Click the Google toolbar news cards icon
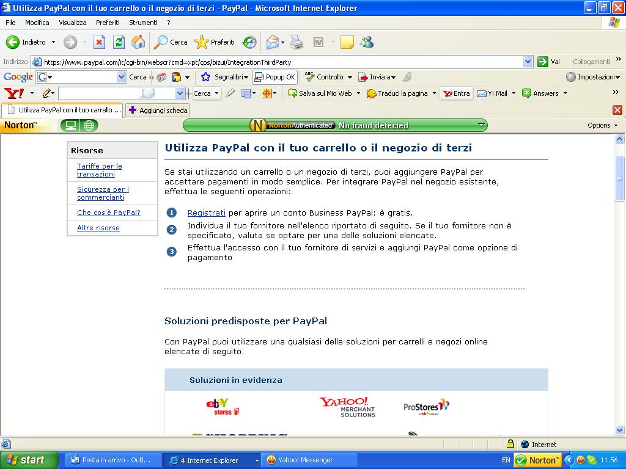This screenshot has width=626, height=469. pyautogui.click(x=161, y=77)
